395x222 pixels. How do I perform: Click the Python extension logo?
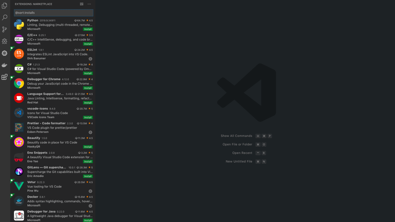[x=19, y=24]
